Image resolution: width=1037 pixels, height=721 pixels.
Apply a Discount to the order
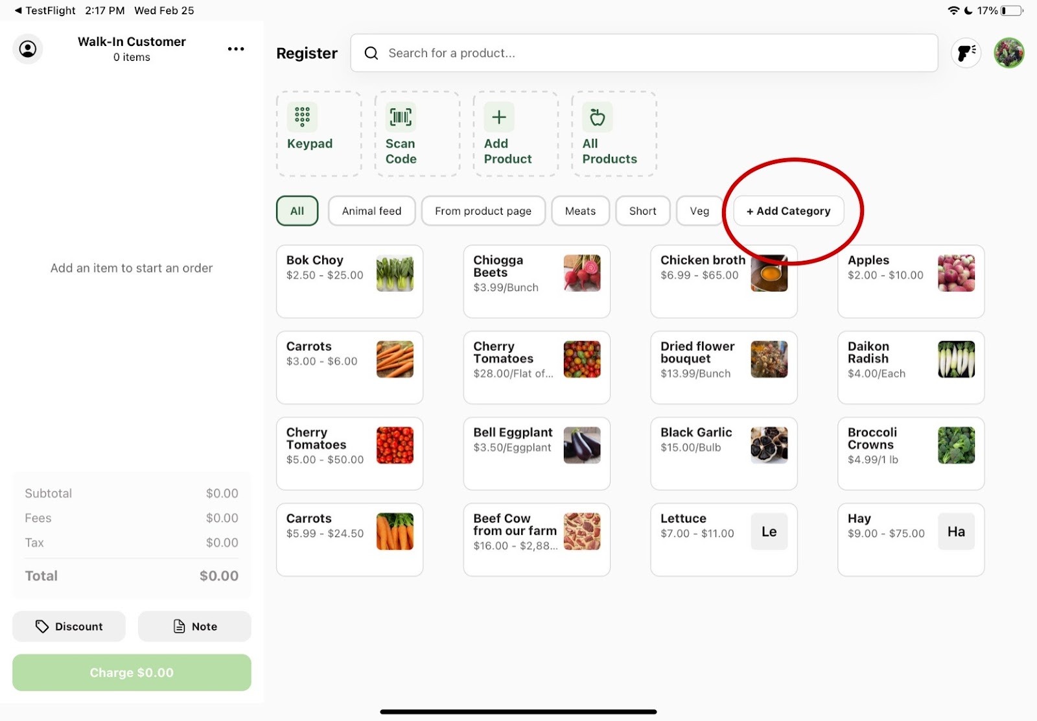69,626
